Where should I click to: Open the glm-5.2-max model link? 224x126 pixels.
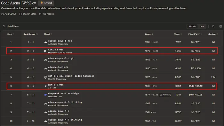point(56,85)
